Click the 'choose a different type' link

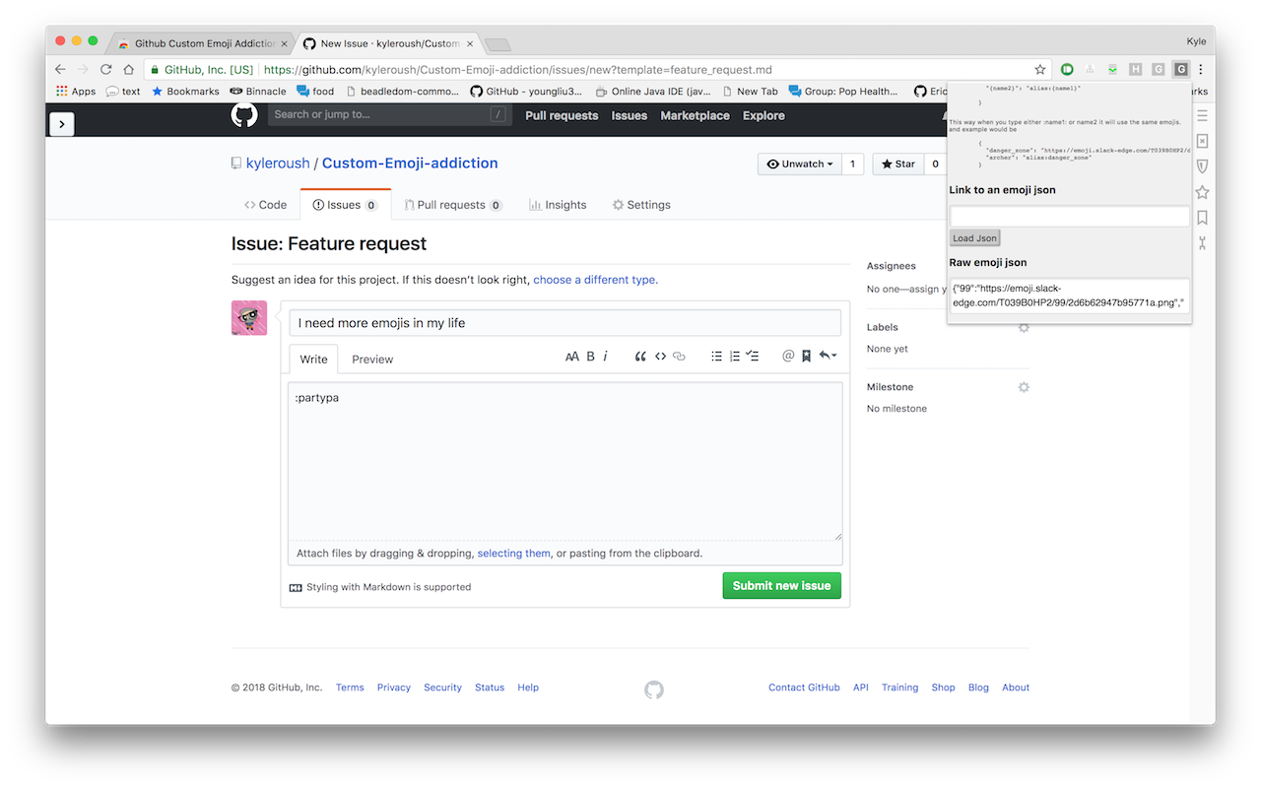coord(596,280)
